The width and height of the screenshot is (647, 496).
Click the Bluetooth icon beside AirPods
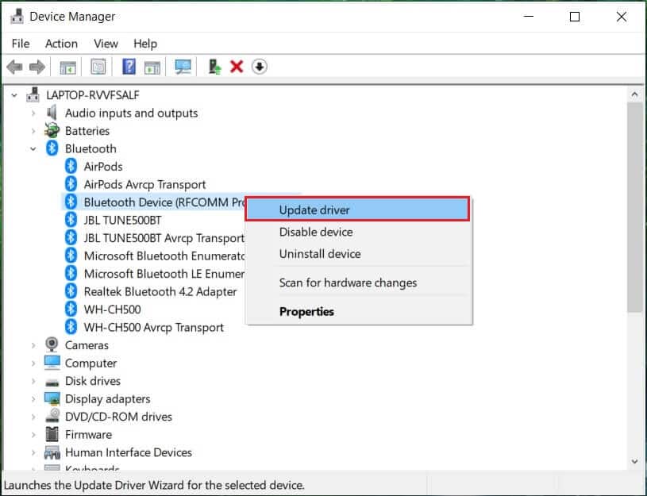point(71,167)
